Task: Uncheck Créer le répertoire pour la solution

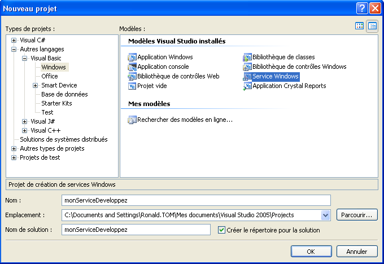Action: click(x=222, y=230)
